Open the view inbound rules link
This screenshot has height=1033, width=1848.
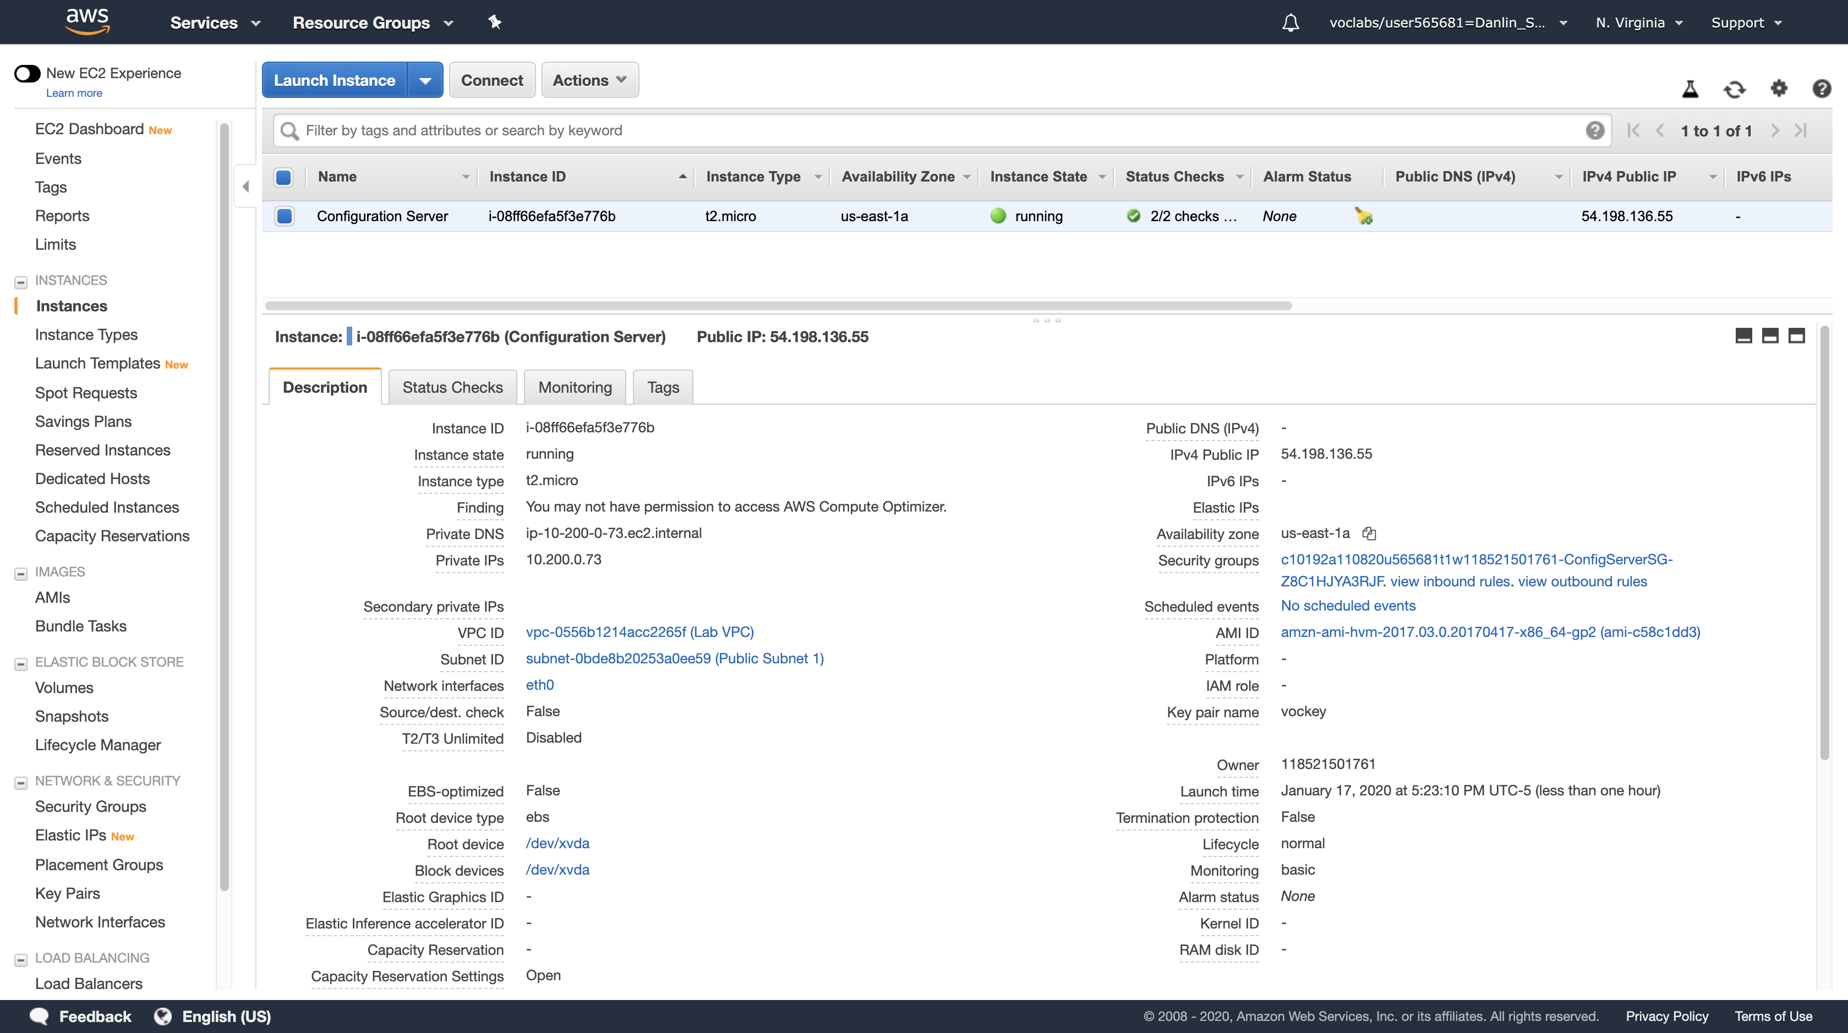(x=1449, y=581)
